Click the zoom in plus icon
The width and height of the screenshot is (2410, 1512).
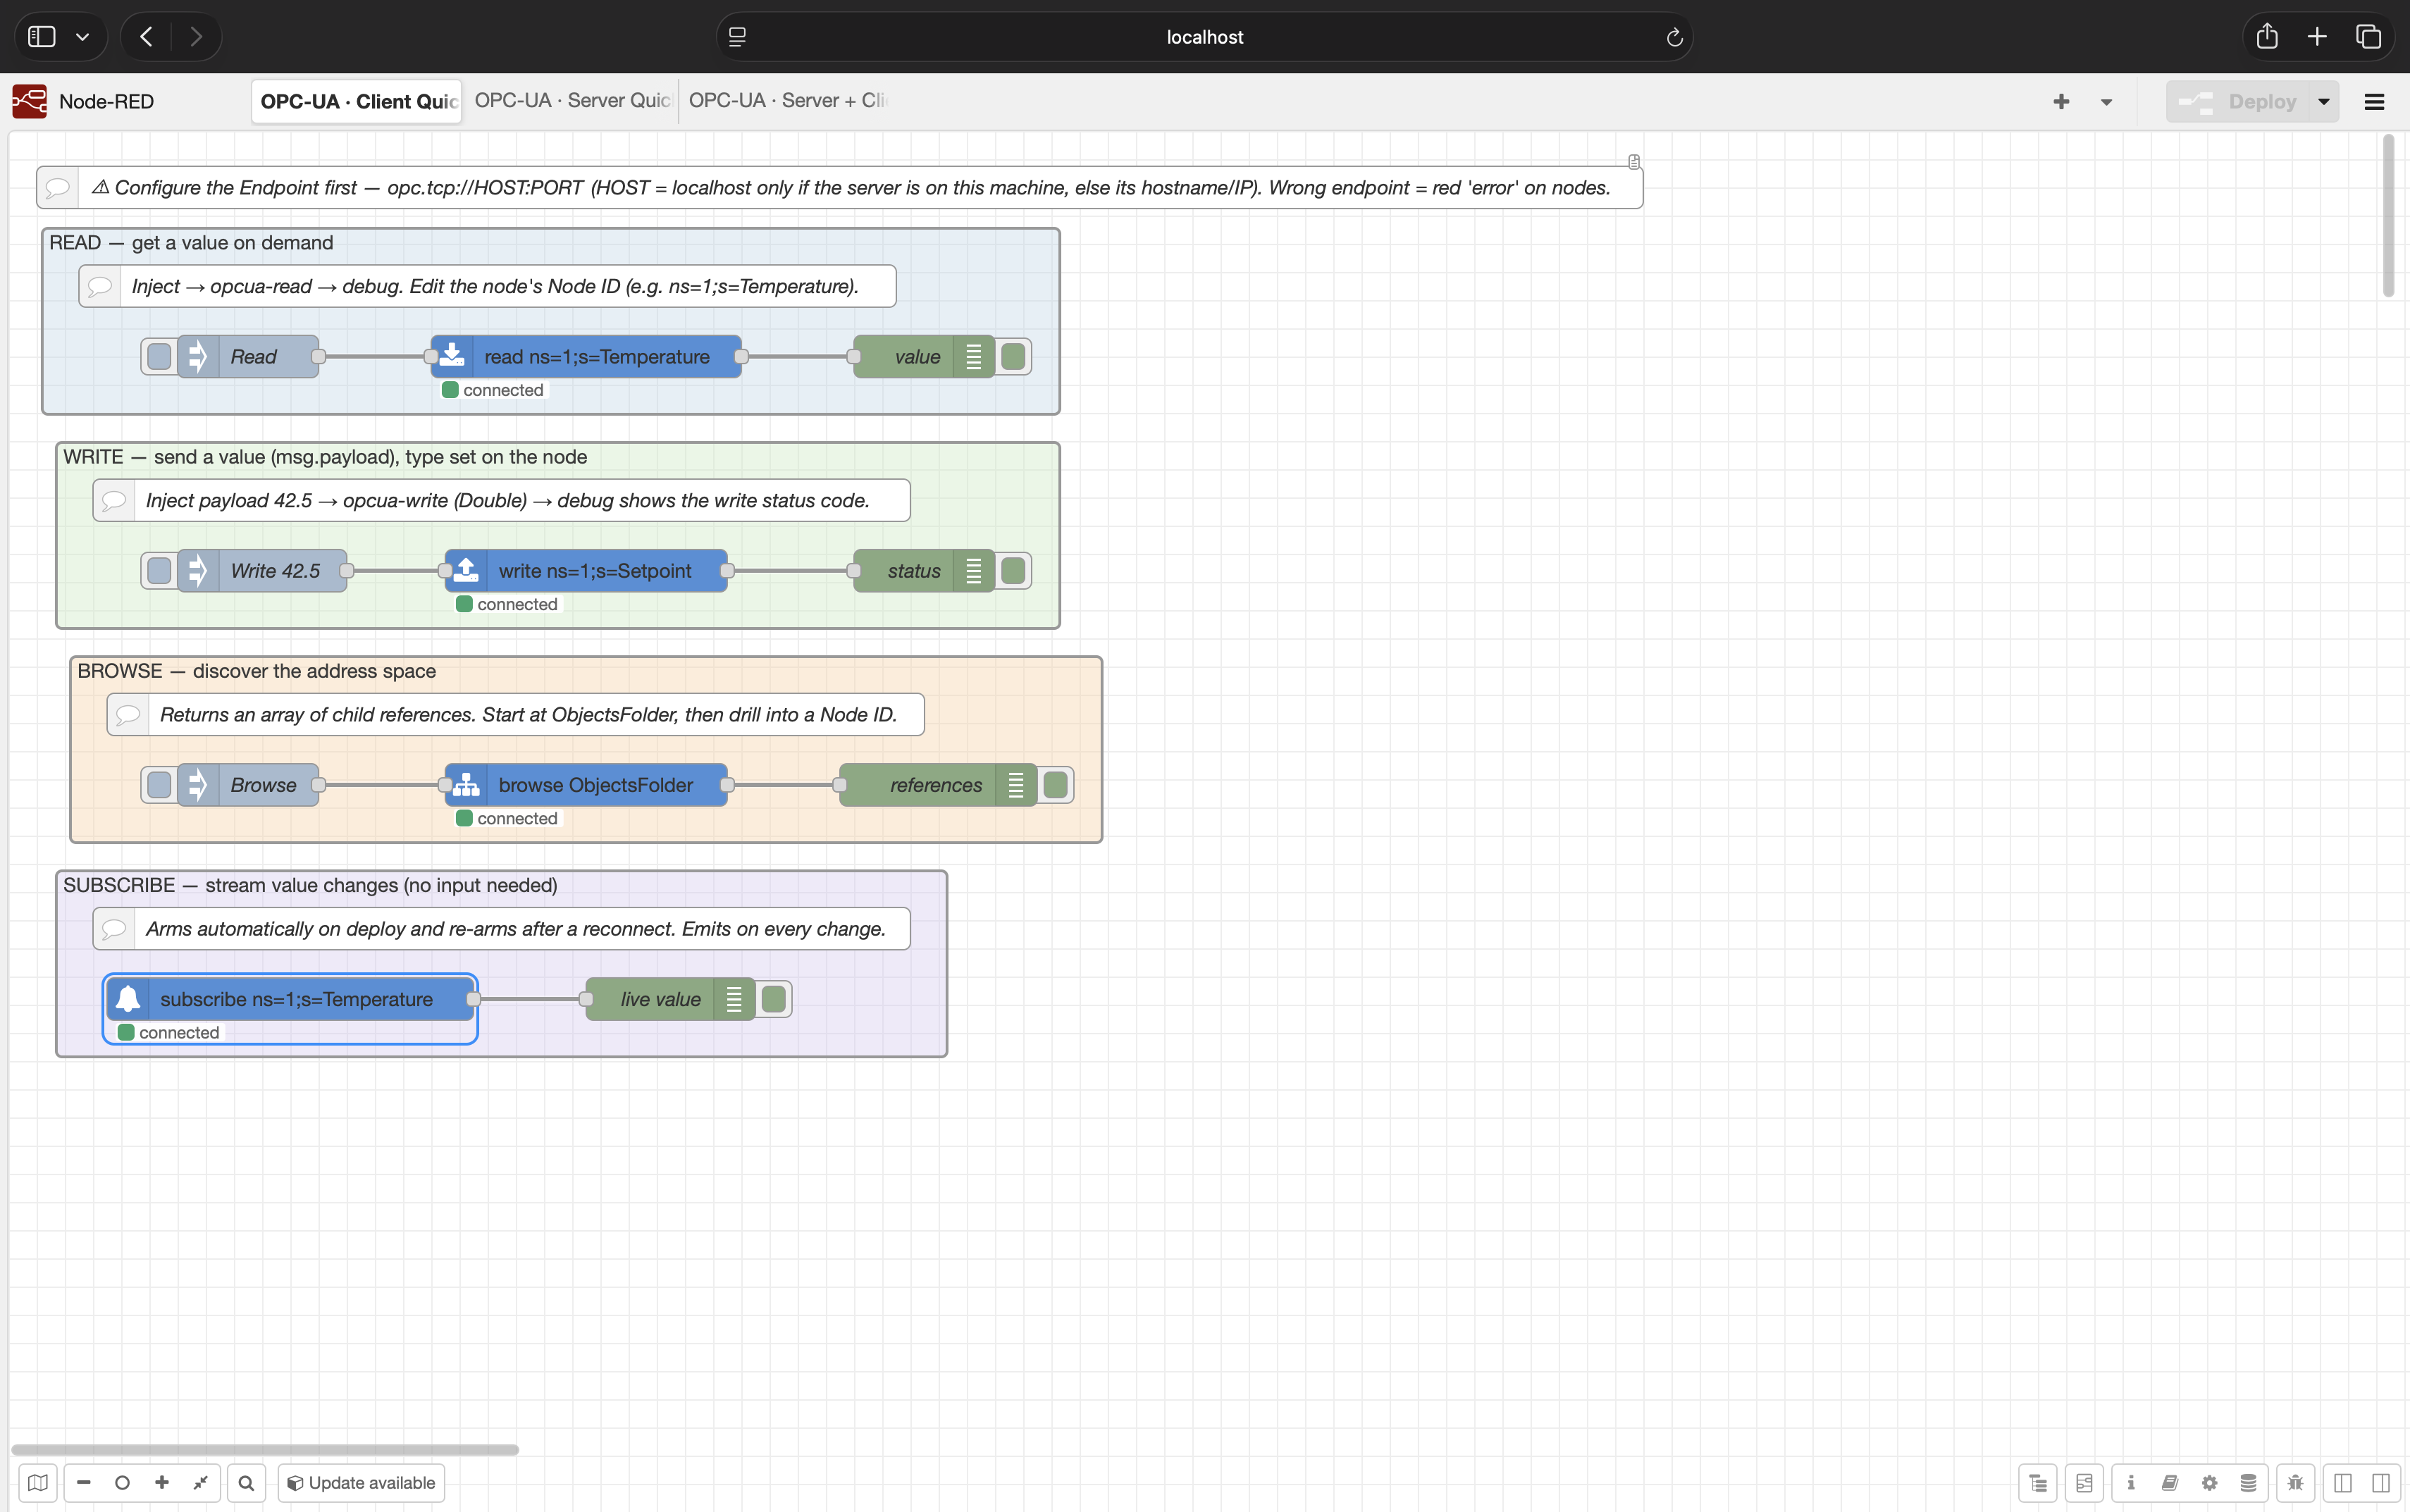tap(162, 1483)
